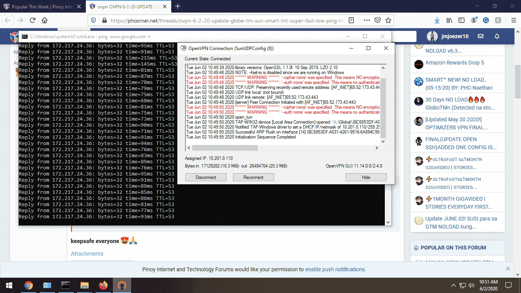Click the '30 Days NO LOAD' poster avatar
521x293 pixels.
[419, 101]
